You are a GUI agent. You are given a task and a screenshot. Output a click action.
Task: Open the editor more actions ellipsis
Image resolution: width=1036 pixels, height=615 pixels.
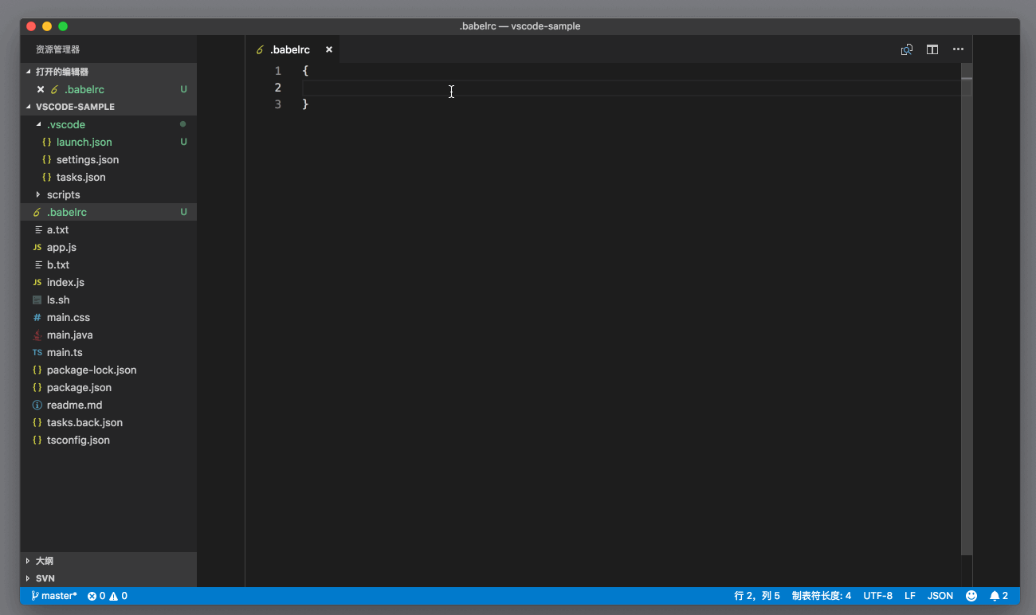958,49
